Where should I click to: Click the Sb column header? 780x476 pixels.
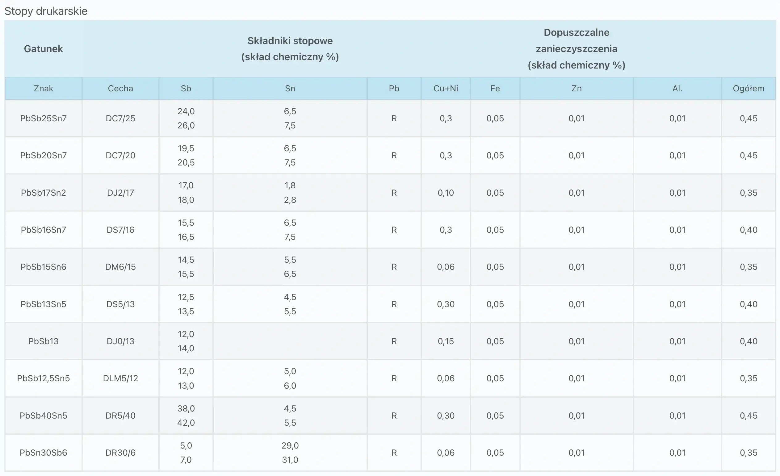[186, 88]
